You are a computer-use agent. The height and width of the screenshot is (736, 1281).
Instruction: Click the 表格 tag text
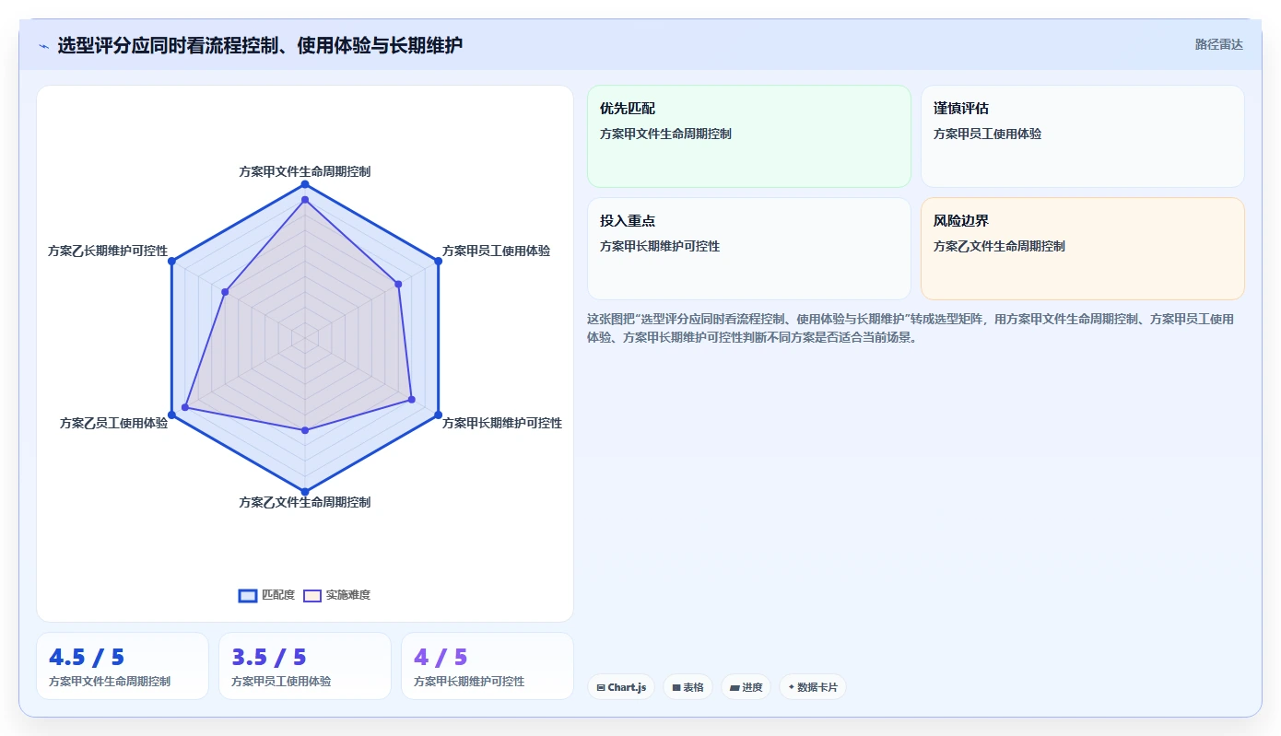pyautogui.click(x=693, y=687)
